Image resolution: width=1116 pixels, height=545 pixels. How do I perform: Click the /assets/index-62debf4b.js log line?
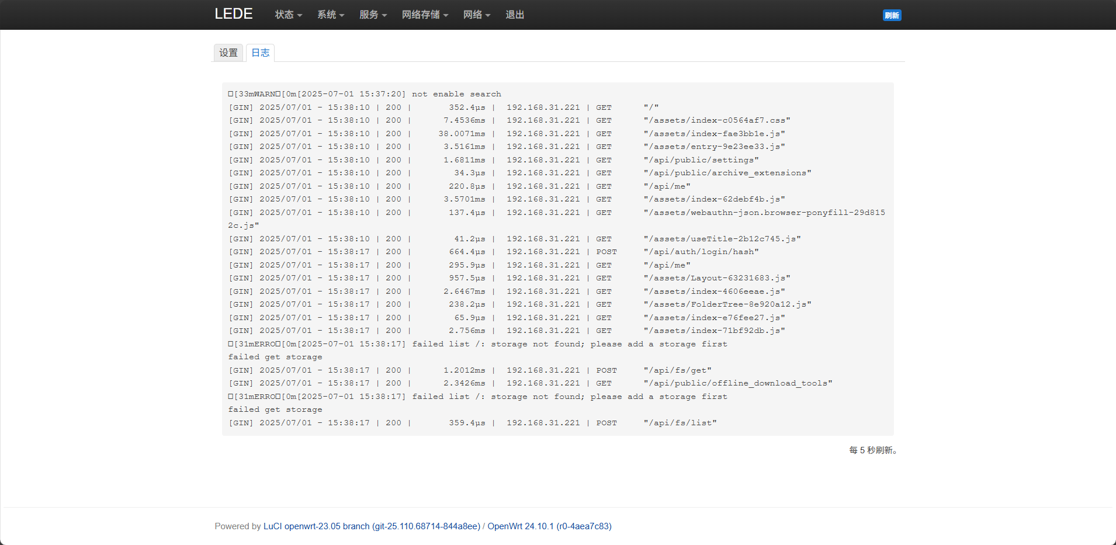(x=507, y=199)
